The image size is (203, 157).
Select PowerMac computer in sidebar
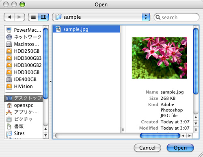coord(24,30)
